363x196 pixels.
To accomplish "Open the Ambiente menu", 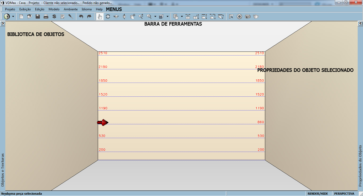I will [71, 9].
